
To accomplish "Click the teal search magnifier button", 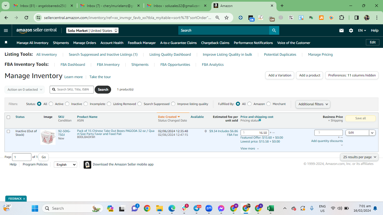I will [x=274, y=31].
